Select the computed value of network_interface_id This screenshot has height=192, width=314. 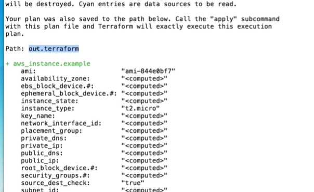(x=144, y=124)
